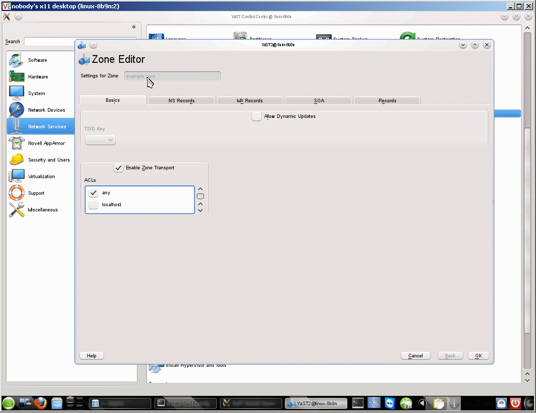Open the Support lifebuoy icon
The height and width of the screenshot is (413, 536).
(17, 193)
